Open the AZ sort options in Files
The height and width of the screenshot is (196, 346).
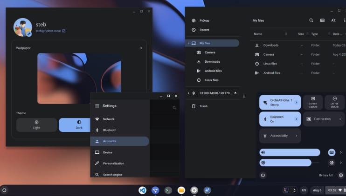pos(333,20)
